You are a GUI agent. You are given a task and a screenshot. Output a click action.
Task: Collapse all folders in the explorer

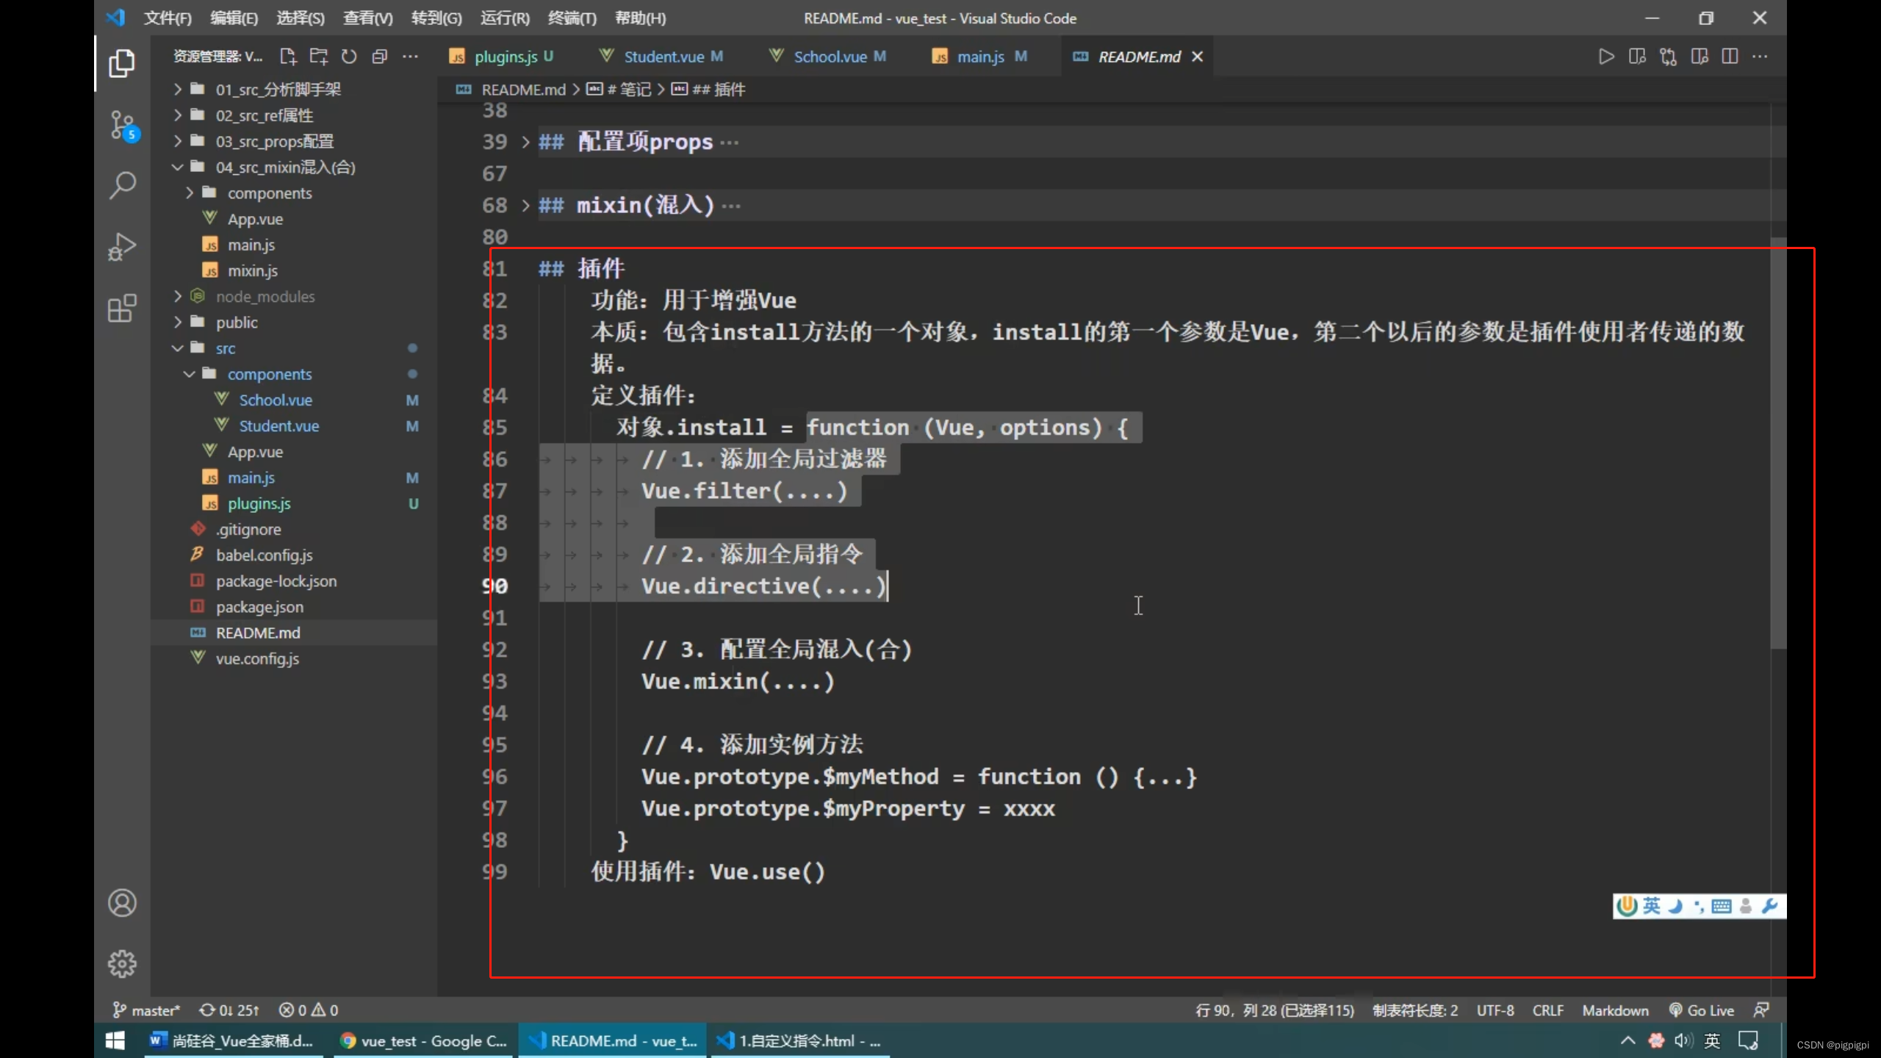(x=379, y=57)
